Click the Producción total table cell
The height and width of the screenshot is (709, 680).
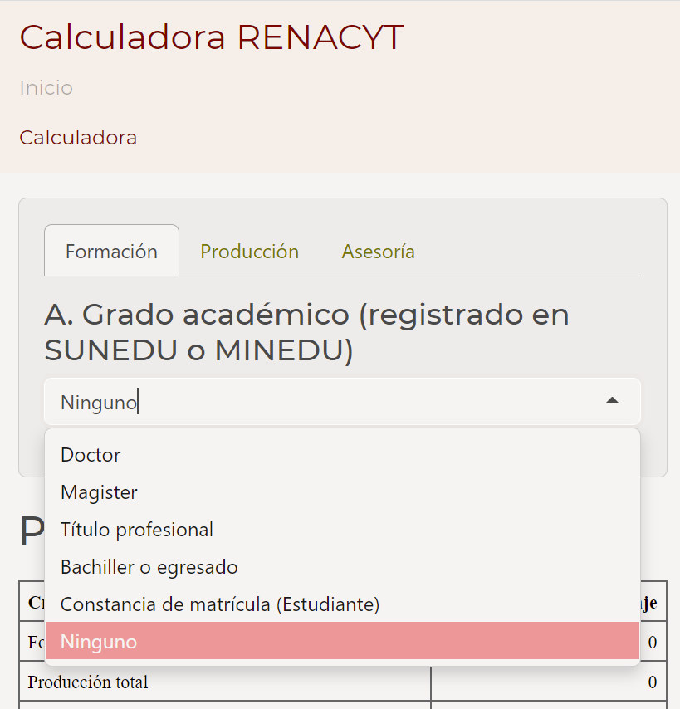click(225, 682)
